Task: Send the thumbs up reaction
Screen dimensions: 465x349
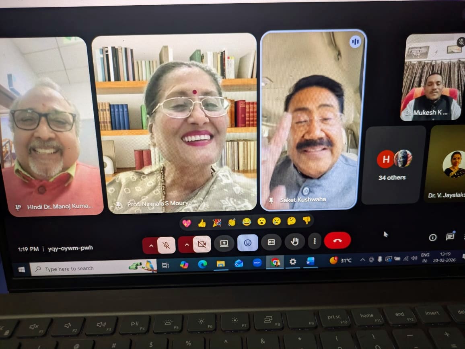Action: click(x=202, y=223)
